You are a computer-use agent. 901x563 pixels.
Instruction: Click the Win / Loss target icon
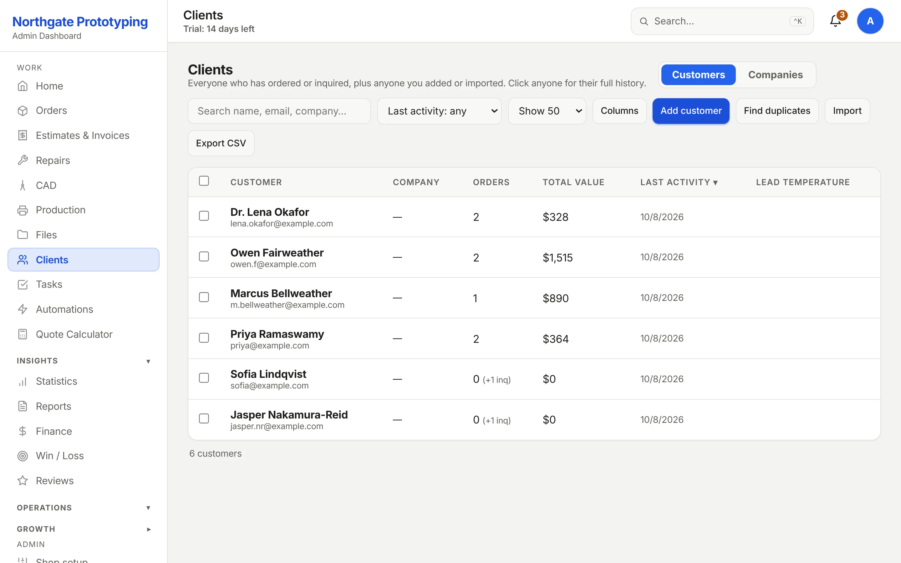click(x=23, y=456)
